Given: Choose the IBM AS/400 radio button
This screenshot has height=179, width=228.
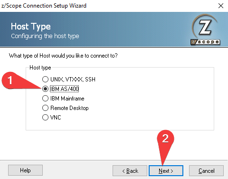Looking at the screenshot, I should coord(45,89).
